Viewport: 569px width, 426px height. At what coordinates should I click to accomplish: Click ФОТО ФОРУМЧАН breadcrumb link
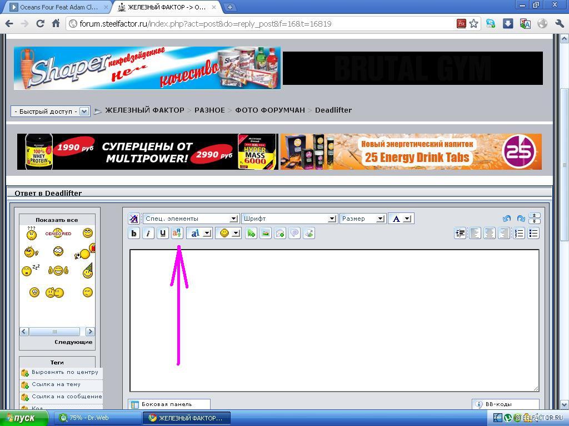(270, 110)
